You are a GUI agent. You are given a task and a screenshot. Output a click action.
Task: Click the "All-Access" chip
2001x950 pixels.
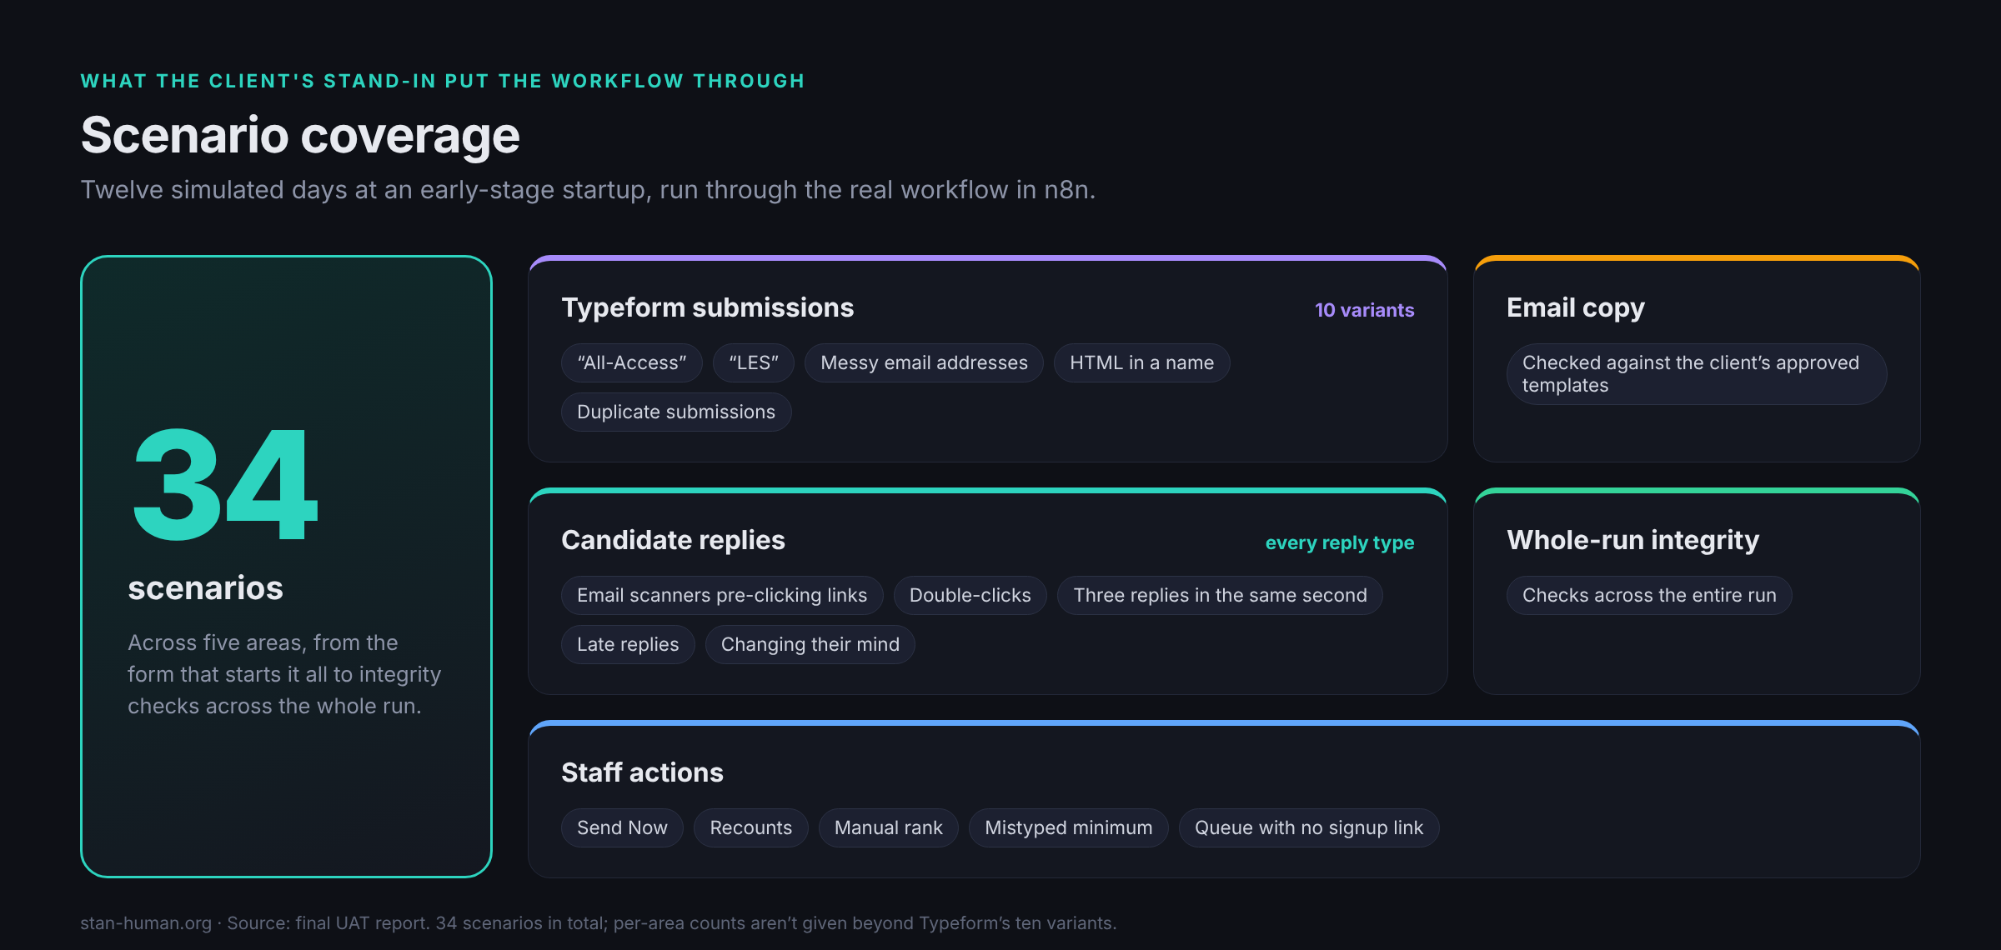click(x=632, y=362)
